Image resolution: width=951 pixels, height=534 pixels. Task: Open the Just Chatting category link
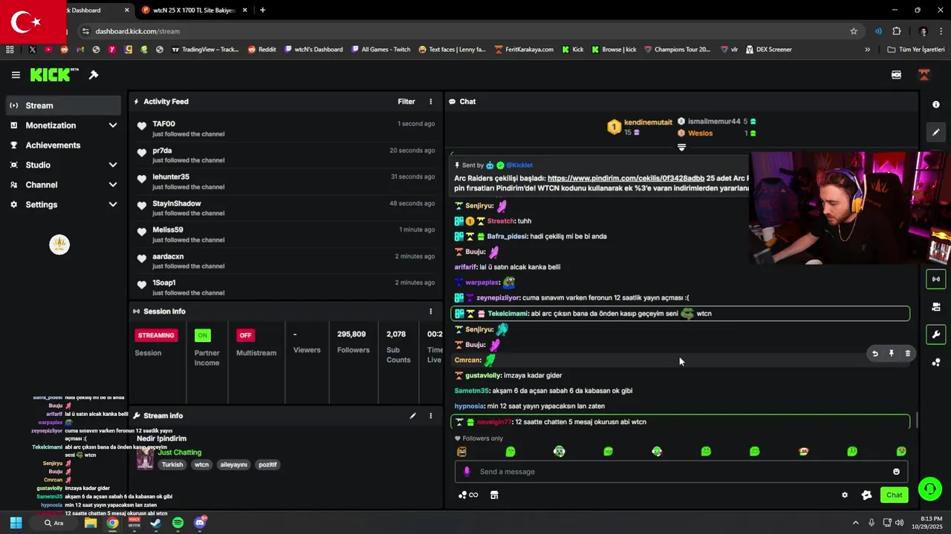pyautogui.click(x=179, y=452)
